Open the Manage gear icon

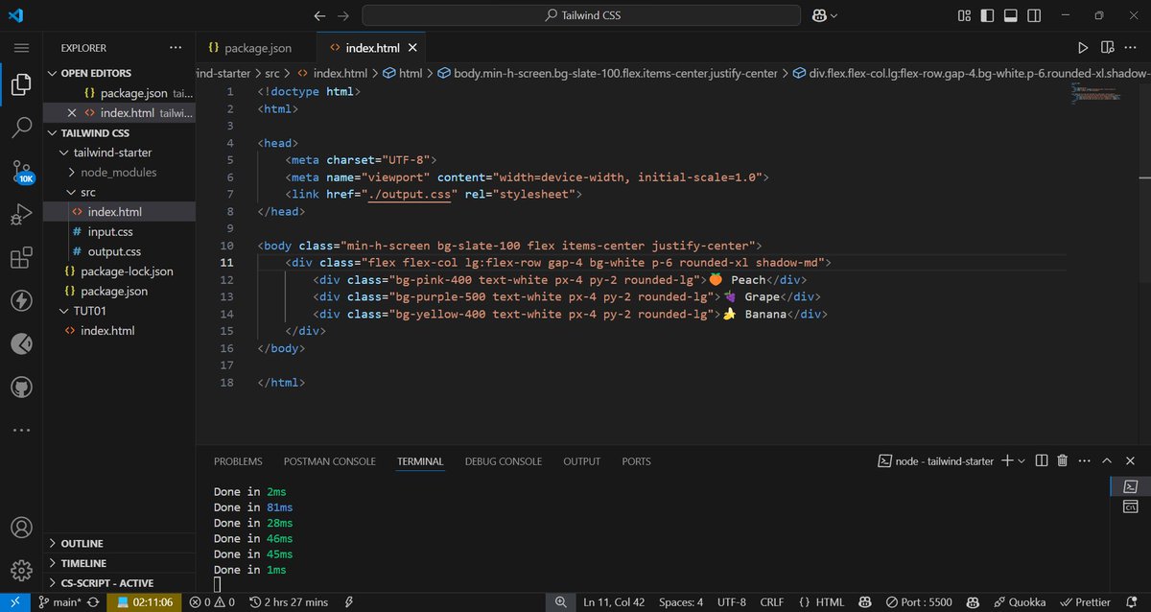(21, 570)
